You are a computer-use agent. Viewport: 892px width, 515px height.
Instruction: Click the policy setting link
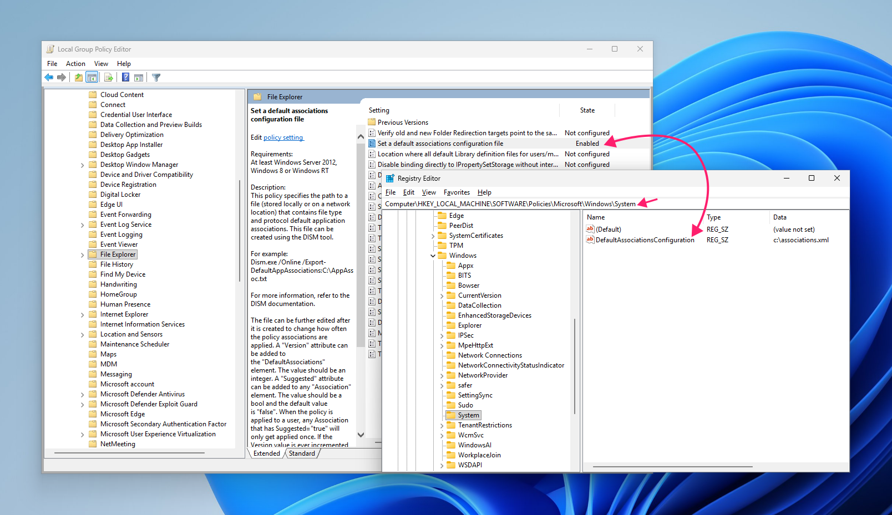283,137
